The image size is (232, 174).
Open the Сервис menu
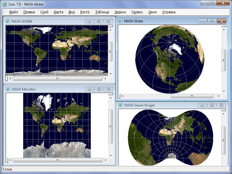click(137, 12)
